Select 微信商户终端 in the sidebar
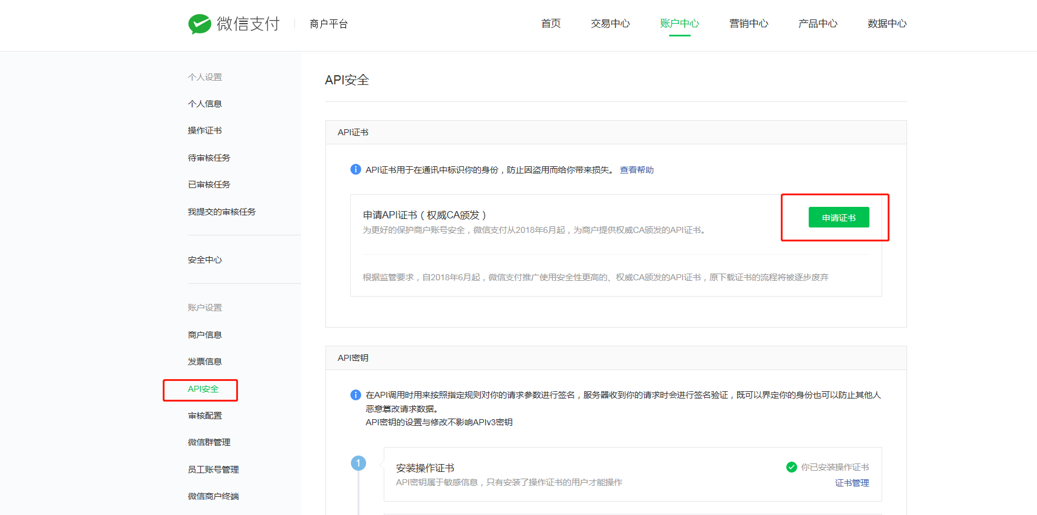1037x515 pixels. click(x=214, y=496)
